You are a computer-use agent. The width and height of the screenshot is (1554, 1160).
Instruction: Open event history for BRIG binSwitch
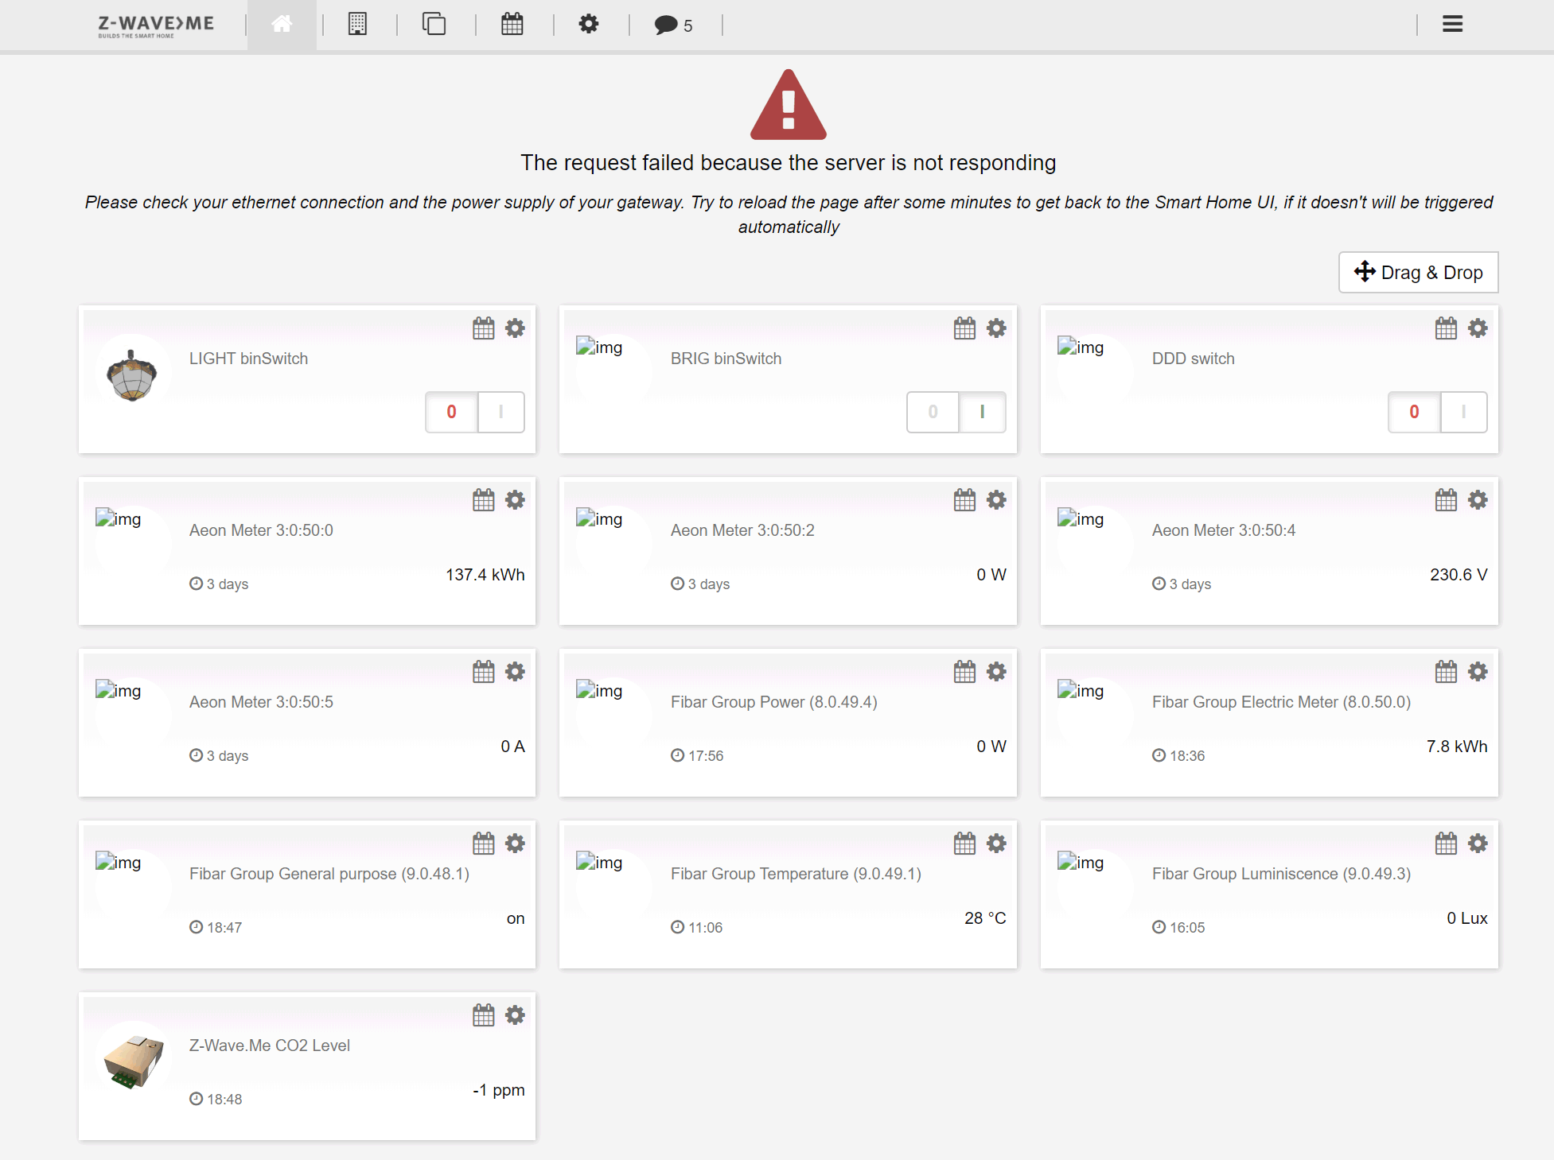(x=964, y=328)
